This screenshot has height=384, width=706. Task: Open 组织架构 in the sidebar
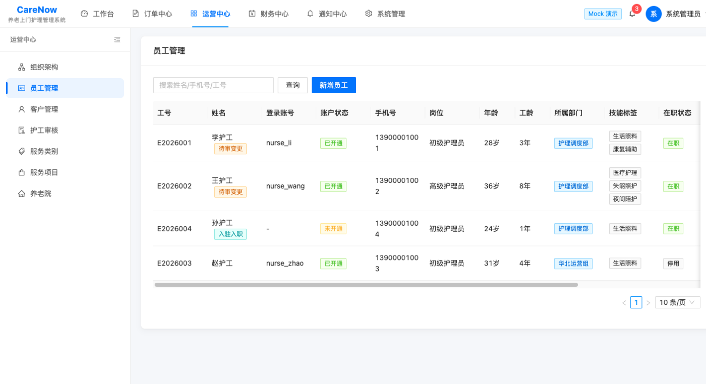(x=65, y=67)
